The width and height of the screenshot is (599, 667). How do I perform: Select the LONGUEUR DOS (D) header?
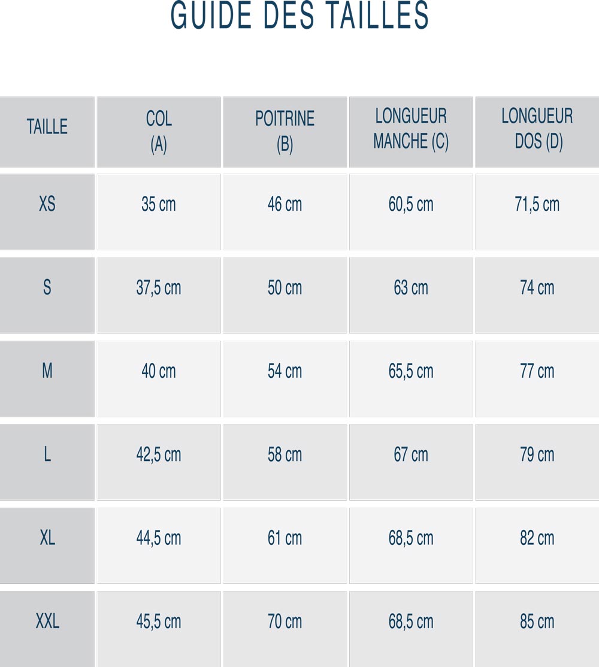pos(537,129)
